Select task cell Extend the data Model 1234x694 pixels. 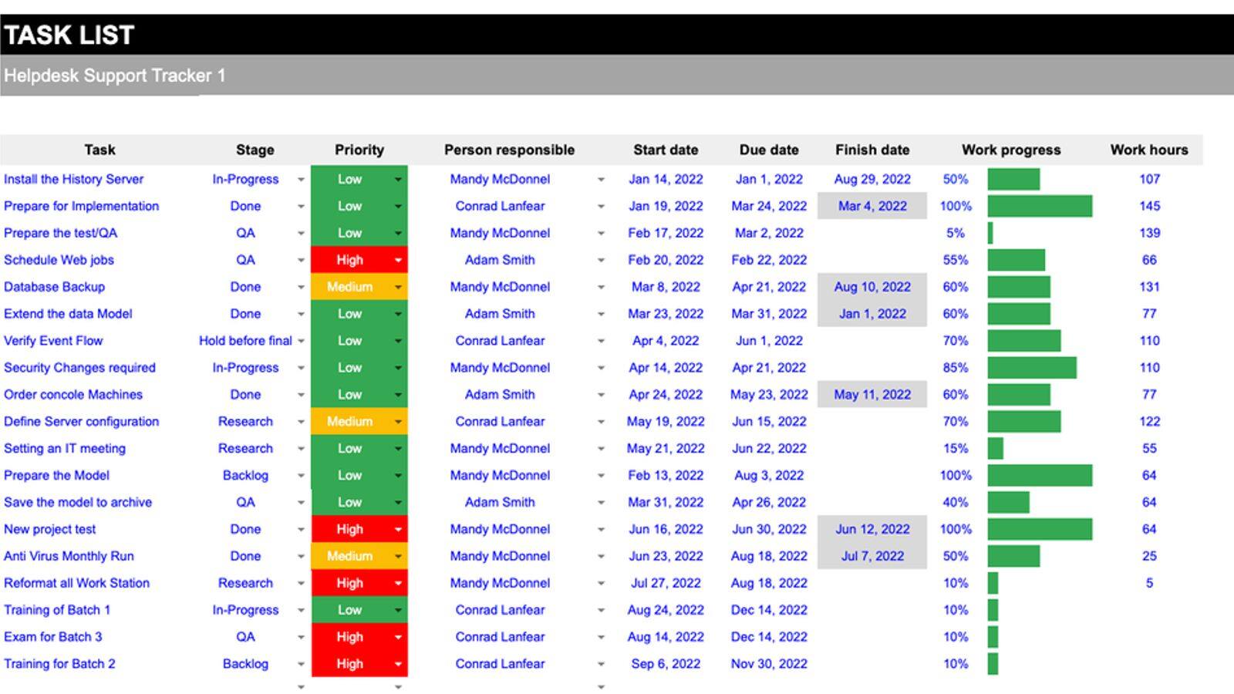[68, 314]
